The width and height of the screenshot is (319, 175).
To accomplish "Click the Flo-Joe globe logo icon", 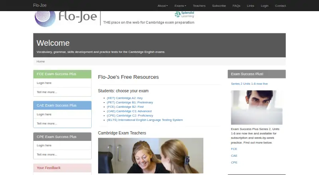I will pos(45,19).
